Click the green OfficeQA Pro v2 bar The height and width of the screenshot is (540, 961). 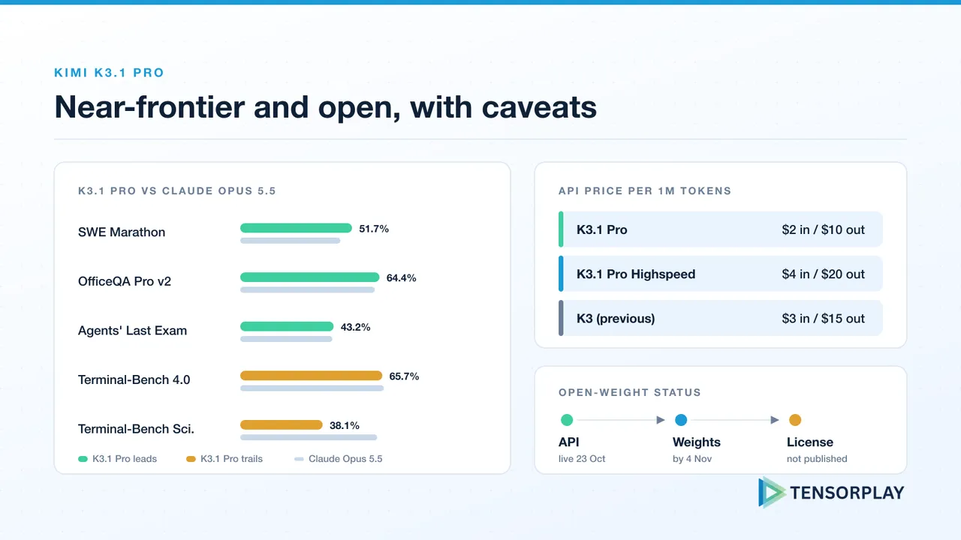pyautogui.click(x=310, y=277)
